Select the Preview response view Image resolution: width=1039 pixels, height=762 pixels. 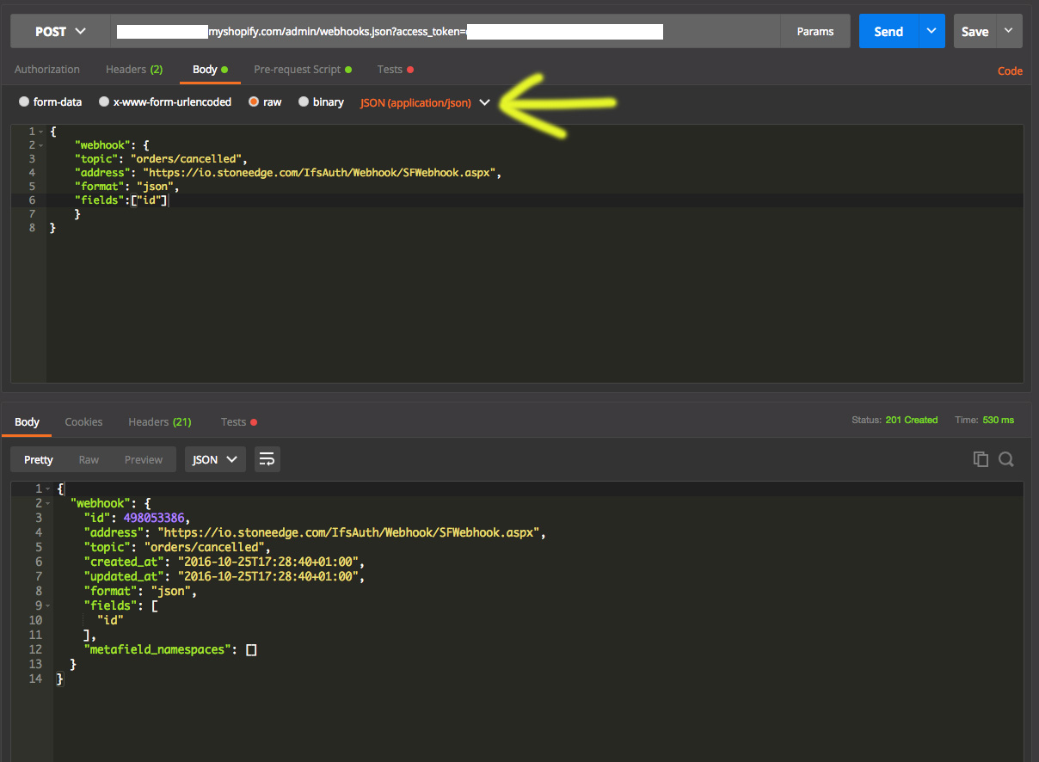(x=144, y=459)
